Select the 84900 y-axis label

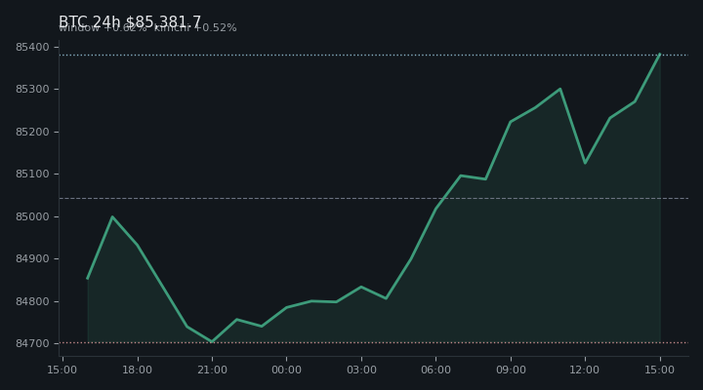point(32,258)
